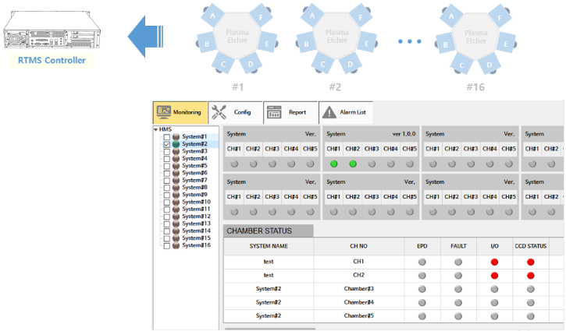
Task: Click the red CCD STATUS indicator in CH2 row
Action: click(x=531, y=276)
